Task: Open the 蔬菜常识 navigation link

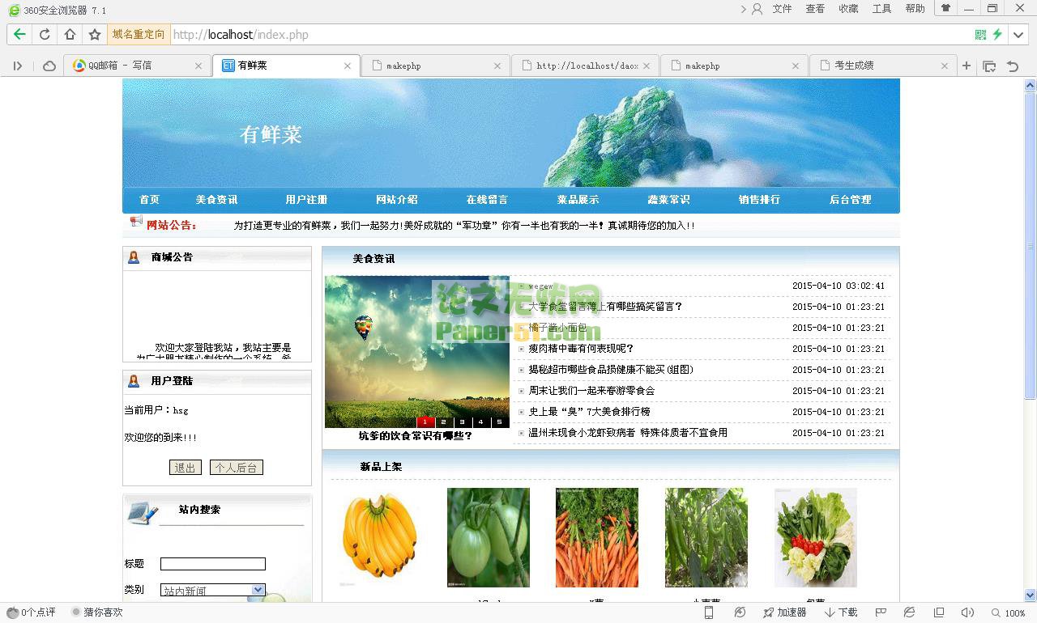Action: [668, 200]
